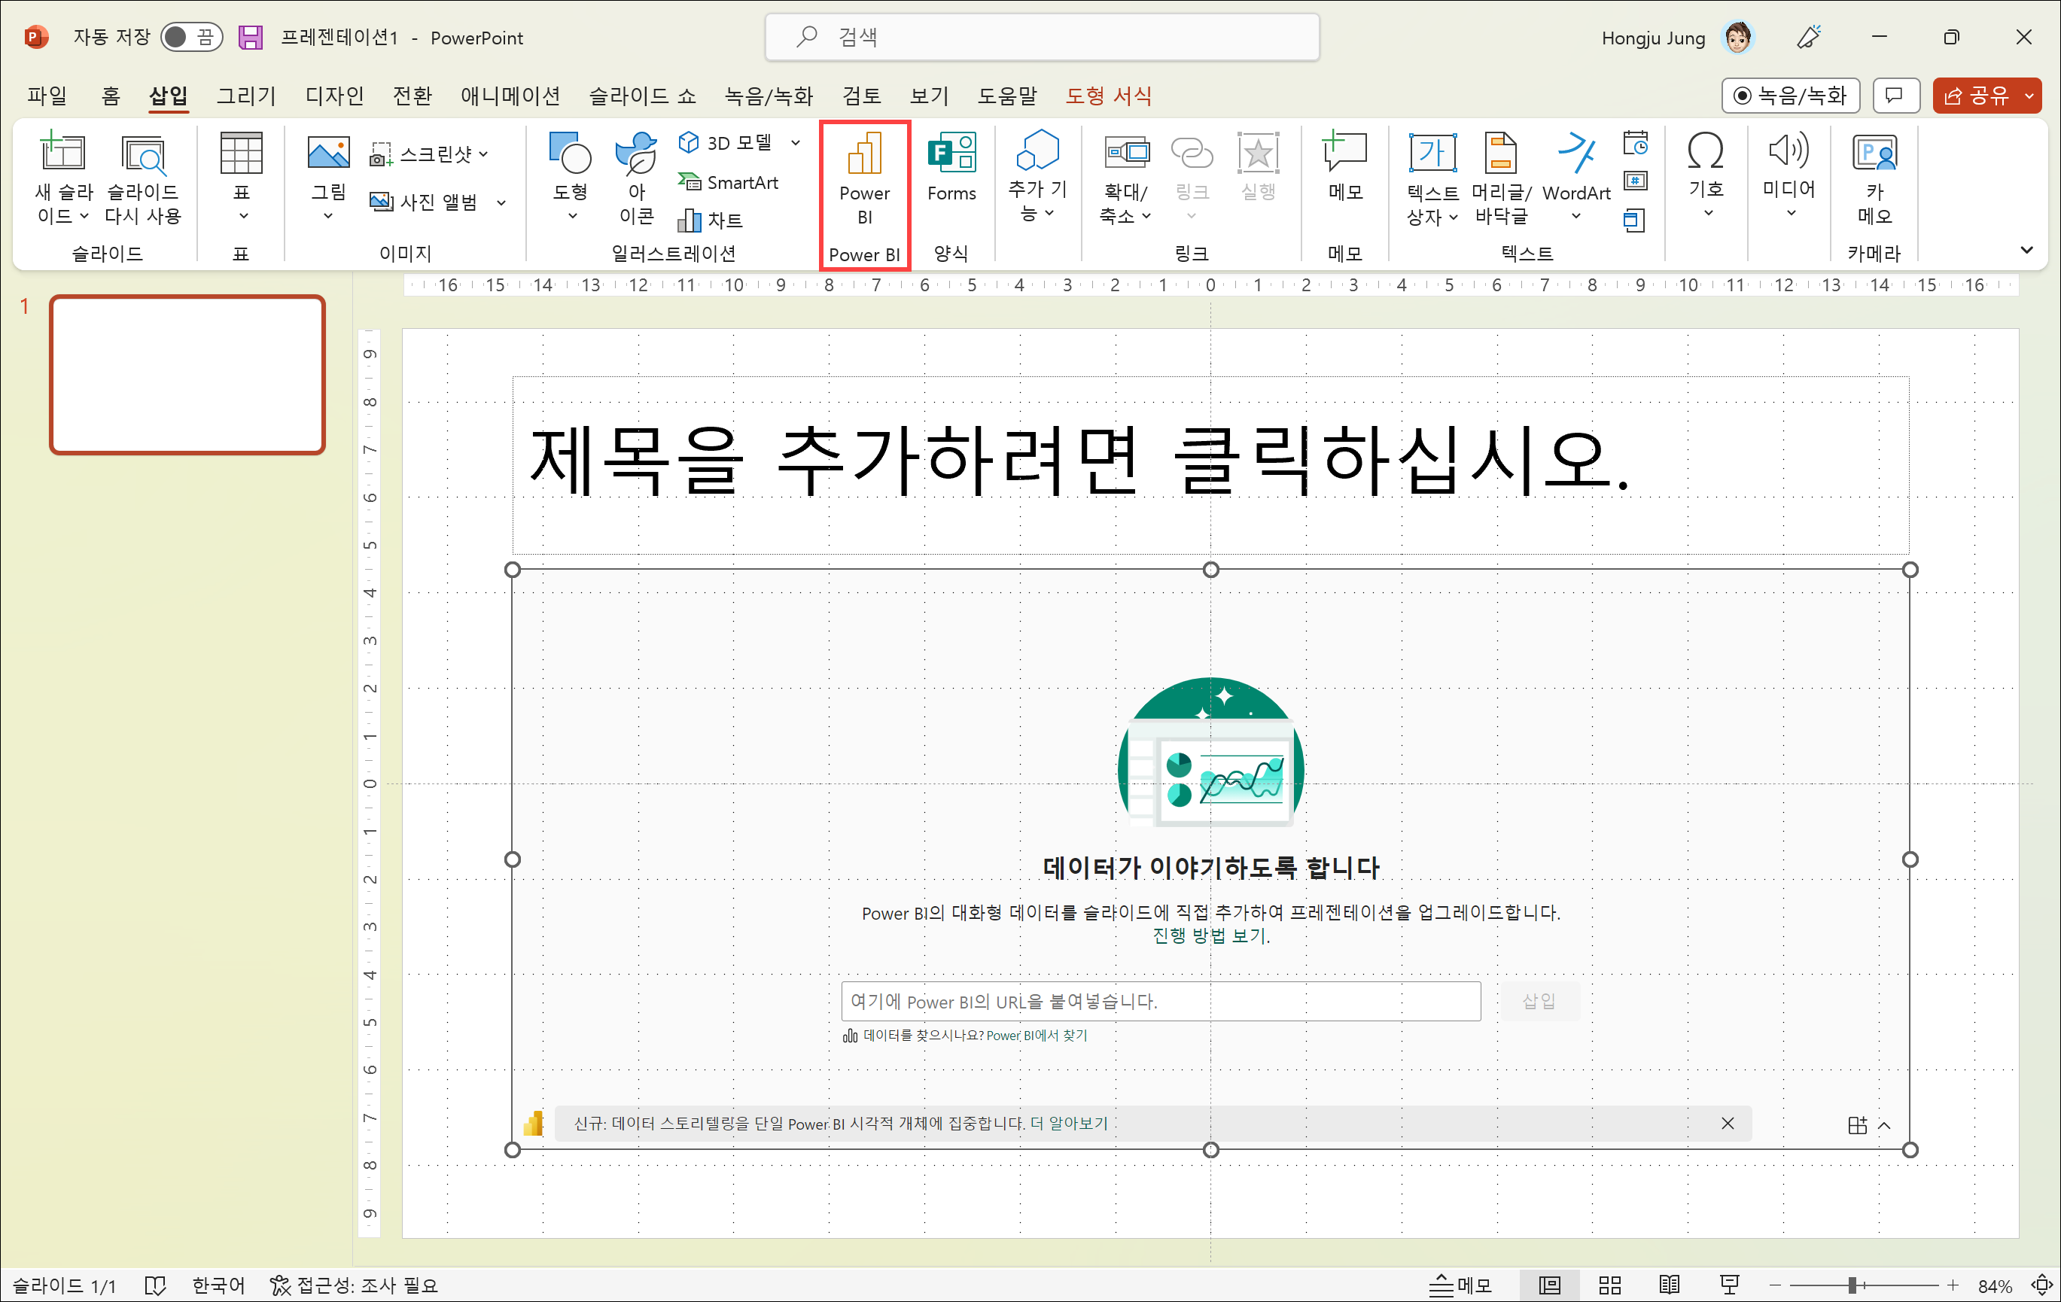2061x1302 pixels.
Task: Open the 디자인 ribbon tab
Action: tap(335, 96)
